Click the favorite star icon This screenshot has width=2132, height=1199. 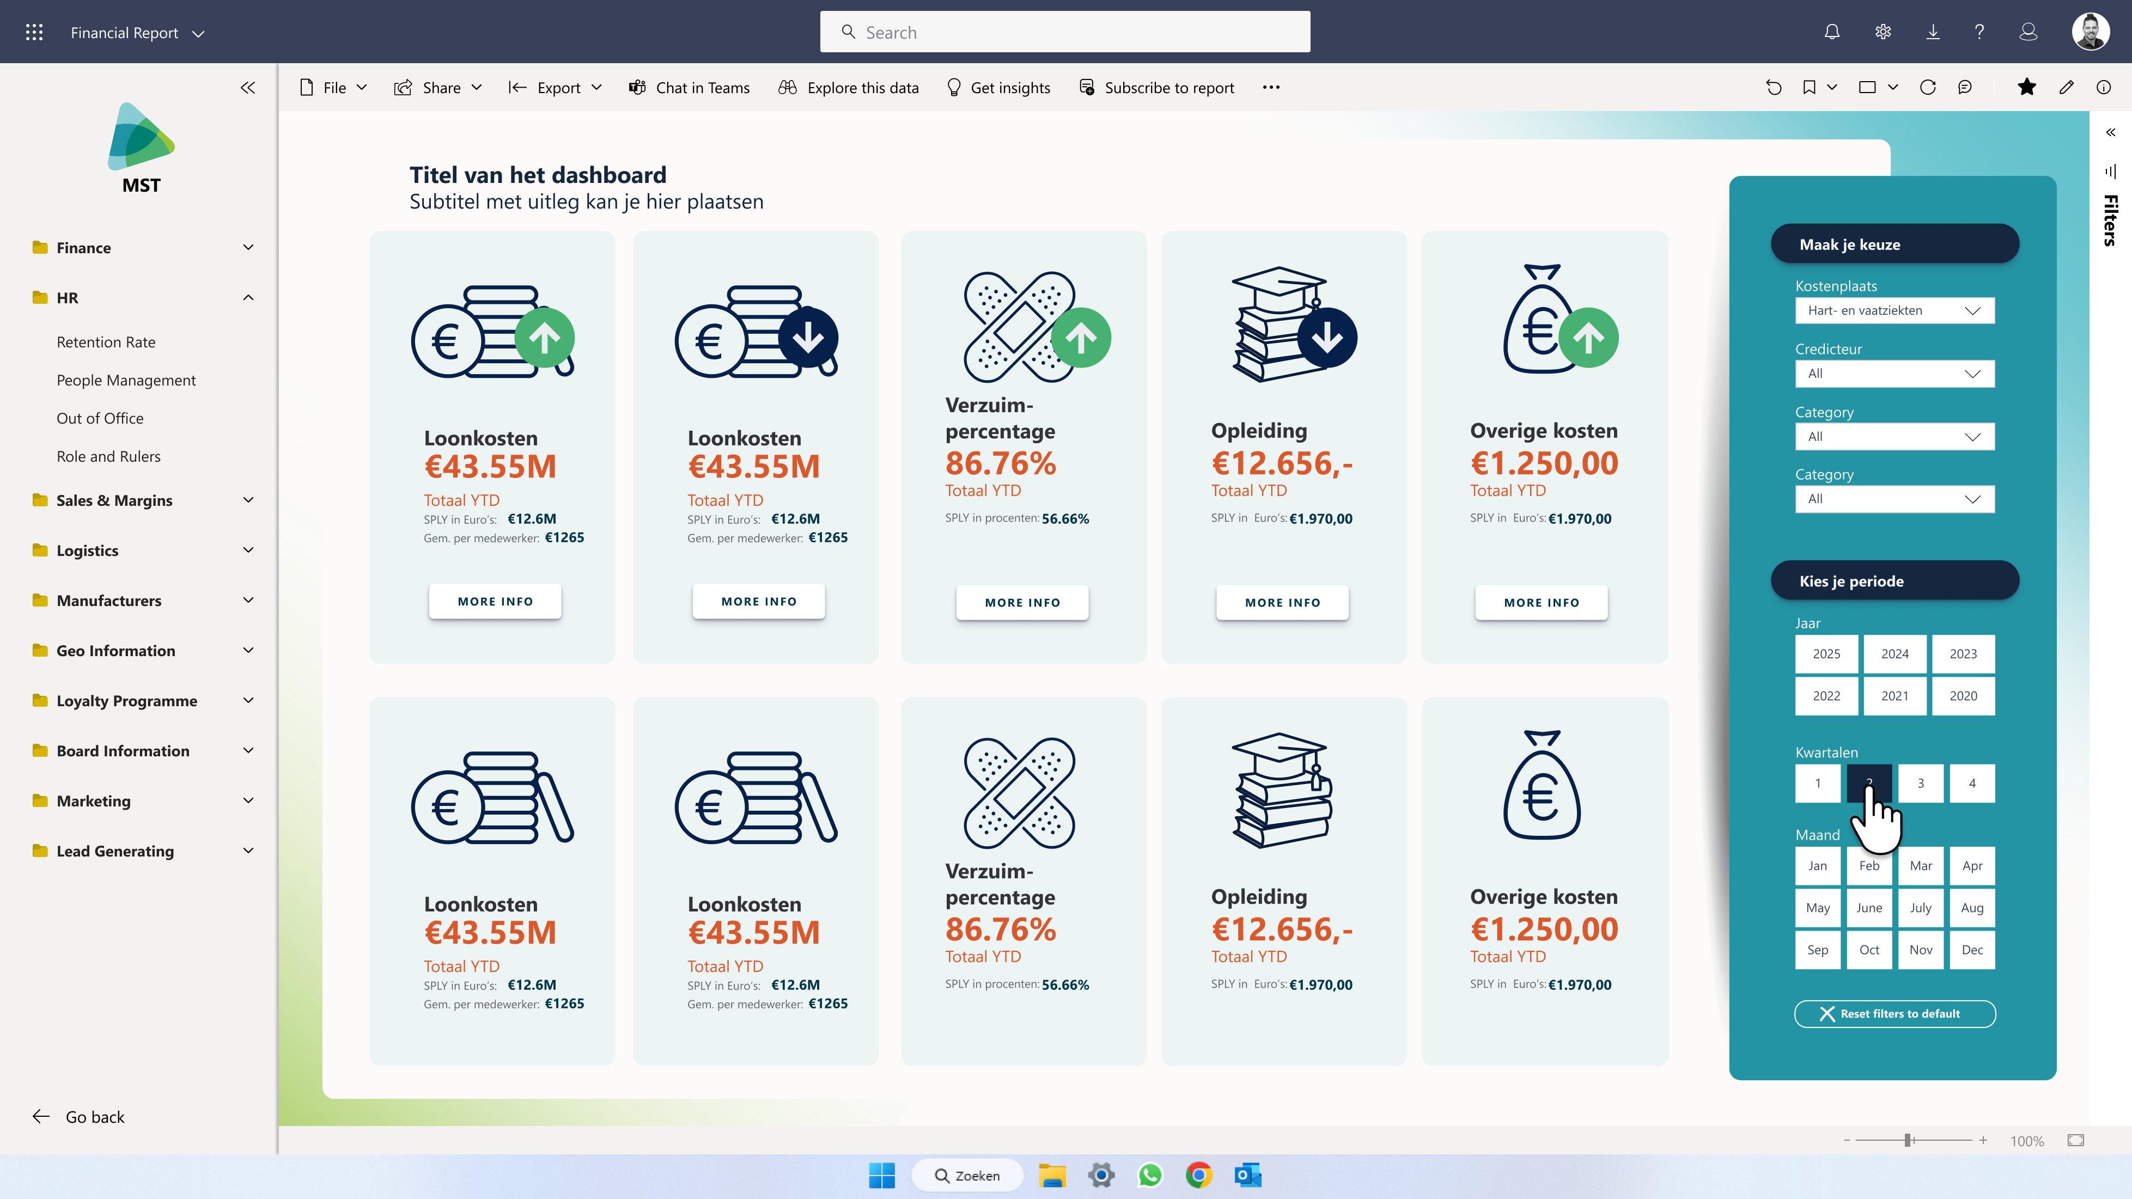tap(2027, 87)
